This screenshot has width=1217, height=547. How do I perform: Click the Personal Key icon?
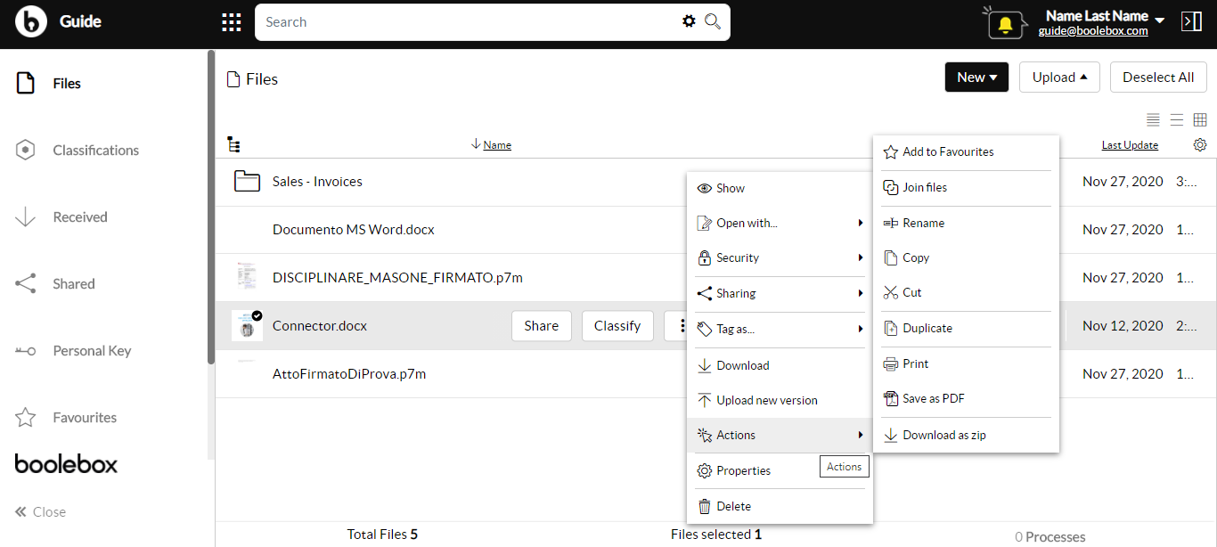pyautogui.click(x=26, y=351)
